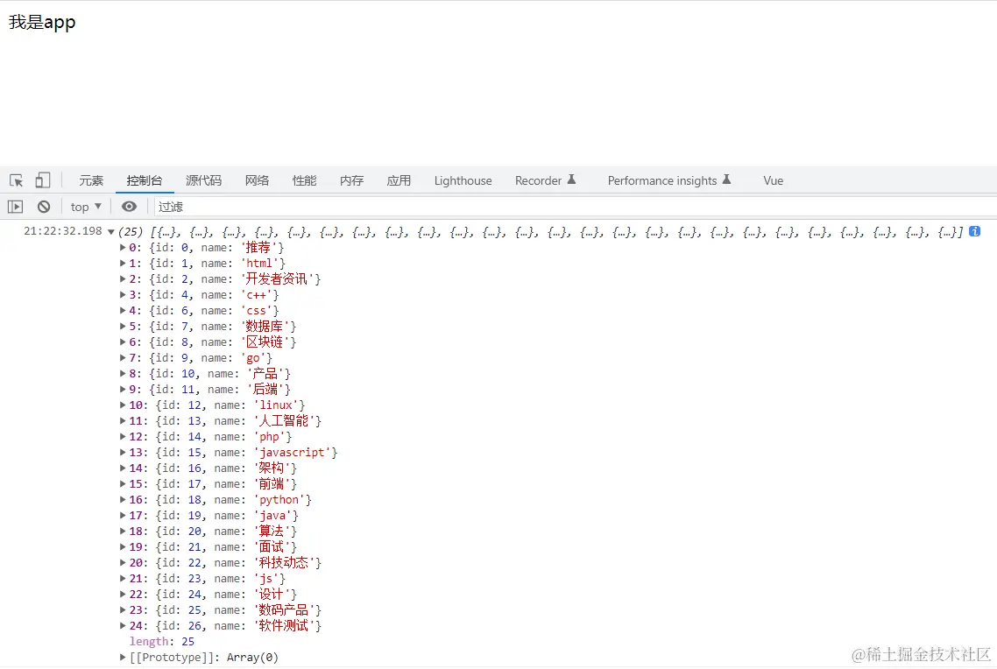Image resolution: width=997 pixels, height=669 pixels.
Task: Click the 'python' string value
Action: tap(279, 499)
